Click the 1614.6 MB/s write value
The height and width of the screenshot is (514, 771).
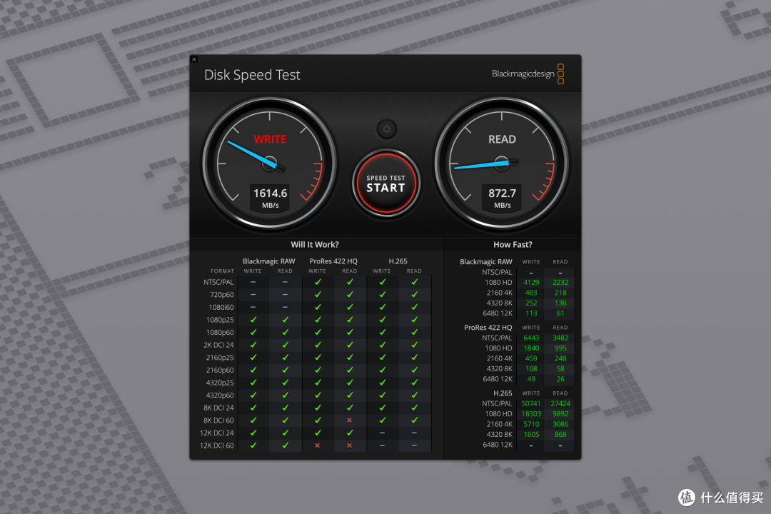coord(270,198)
